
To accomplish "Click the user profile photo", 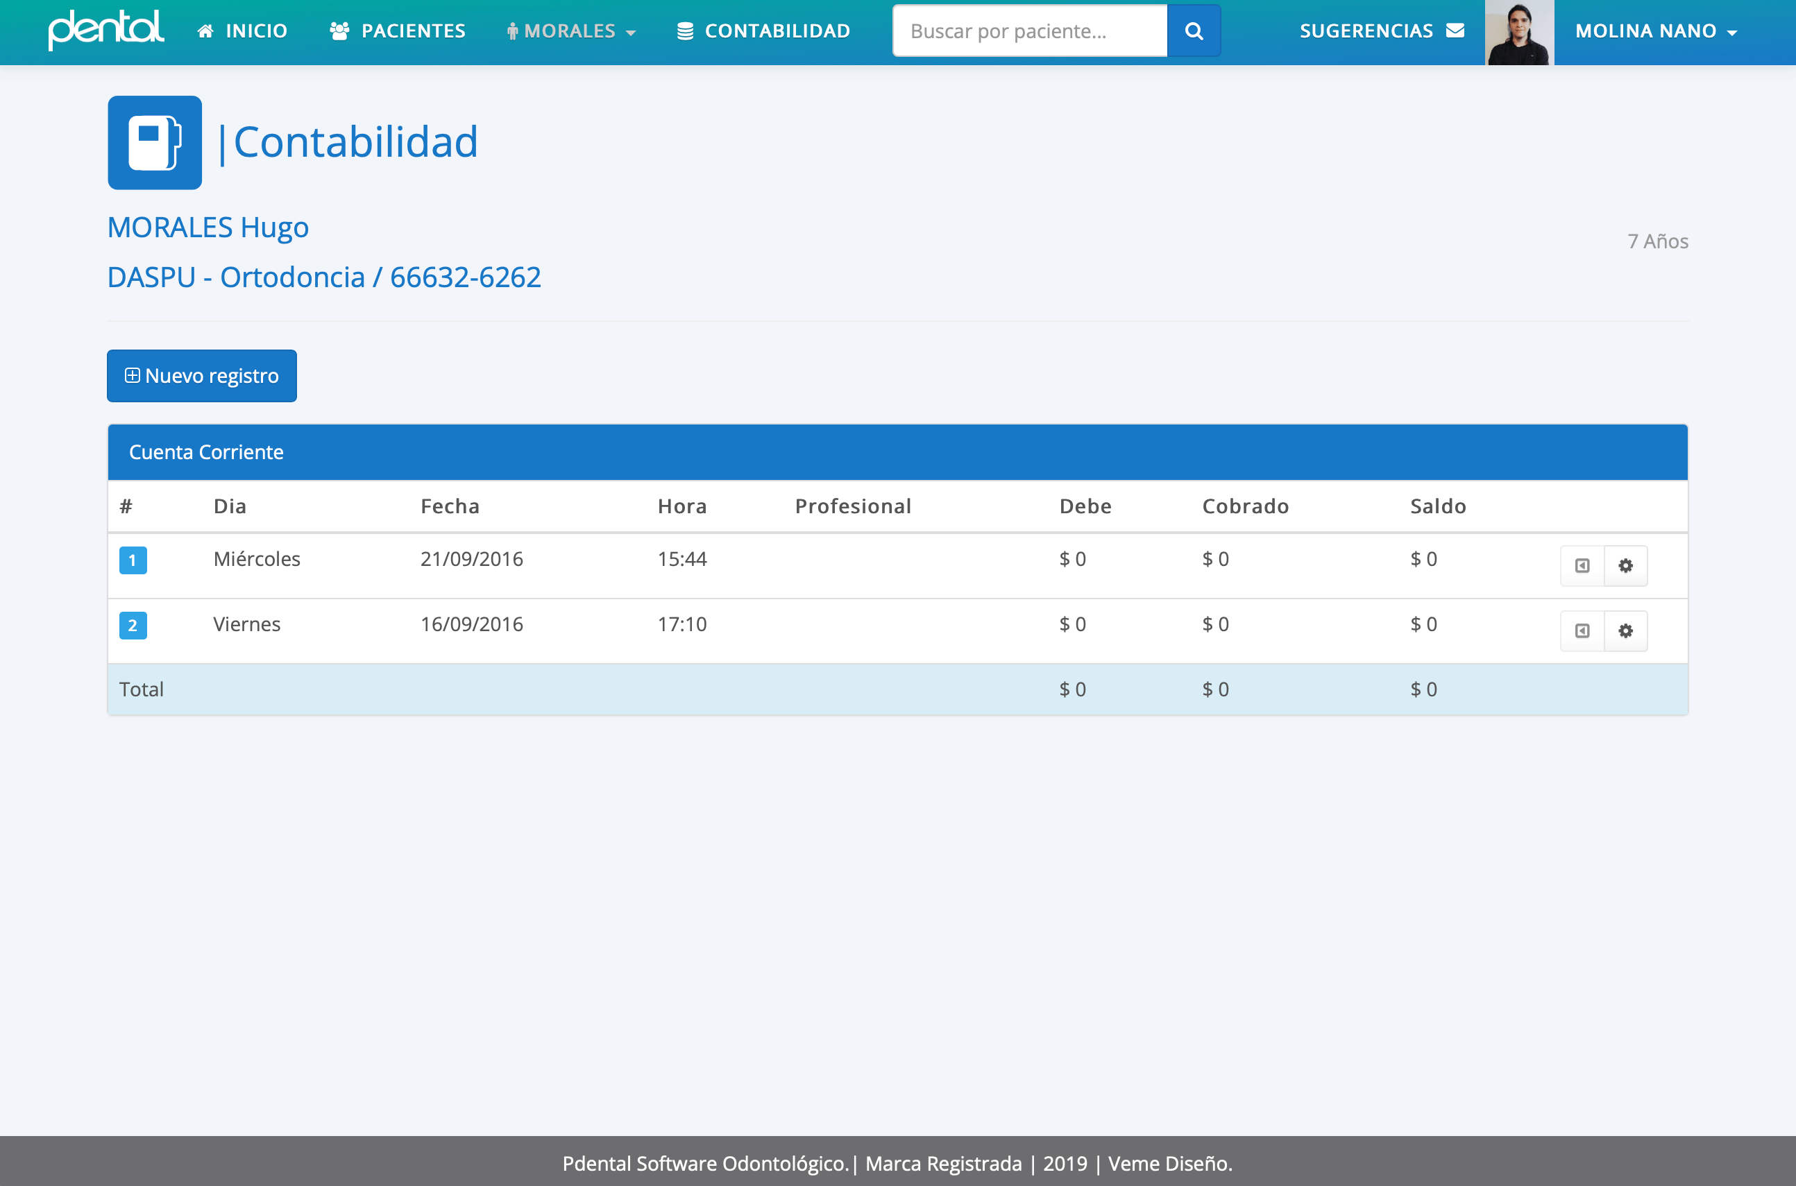I will (1518, 33).
